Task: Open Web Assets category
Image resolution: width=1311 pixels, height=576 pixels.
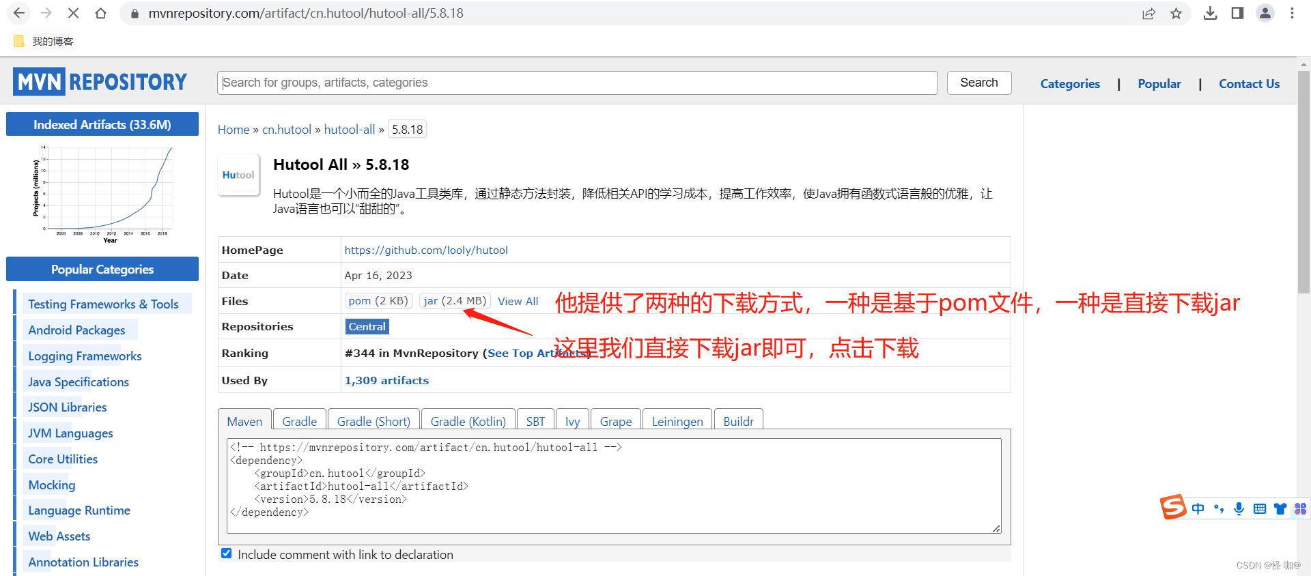Action: pyautogui.click(x=59, y=536)
